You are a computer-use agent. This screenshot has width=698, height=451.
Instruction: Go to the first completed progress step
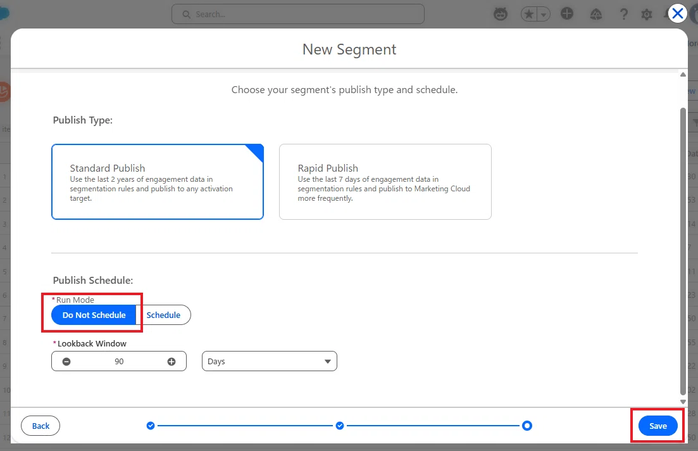(x=151, y=426)
